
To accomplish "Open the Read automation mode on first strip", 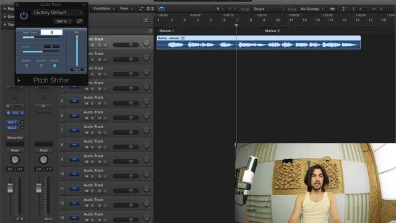I will 15,150.
